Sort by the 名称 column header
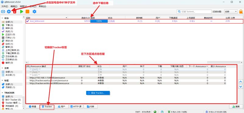Image resolution: width=244 pixels, height=113 pixels. pos(47,18)
